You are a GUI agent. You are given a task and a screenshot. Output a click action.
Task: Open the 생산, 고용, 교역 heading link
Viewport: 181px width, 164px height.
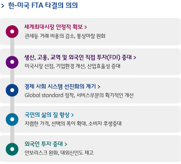[x=78, y=57]
